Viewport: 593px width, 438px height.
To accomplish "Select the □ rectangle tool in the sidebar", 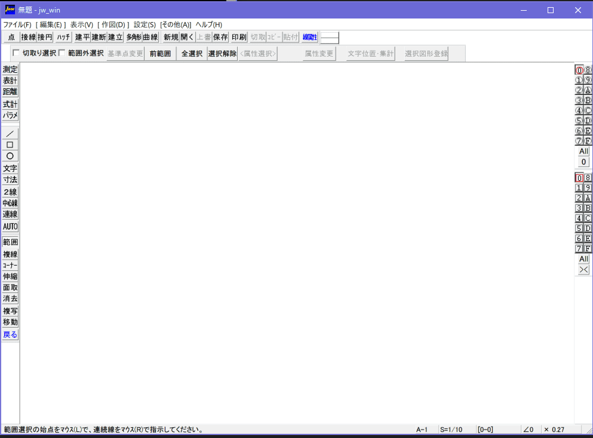I will tap(10, 144).
